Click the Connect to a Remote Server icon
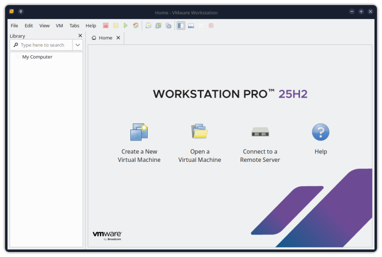382x257 pixels. [x=260, y=132]
